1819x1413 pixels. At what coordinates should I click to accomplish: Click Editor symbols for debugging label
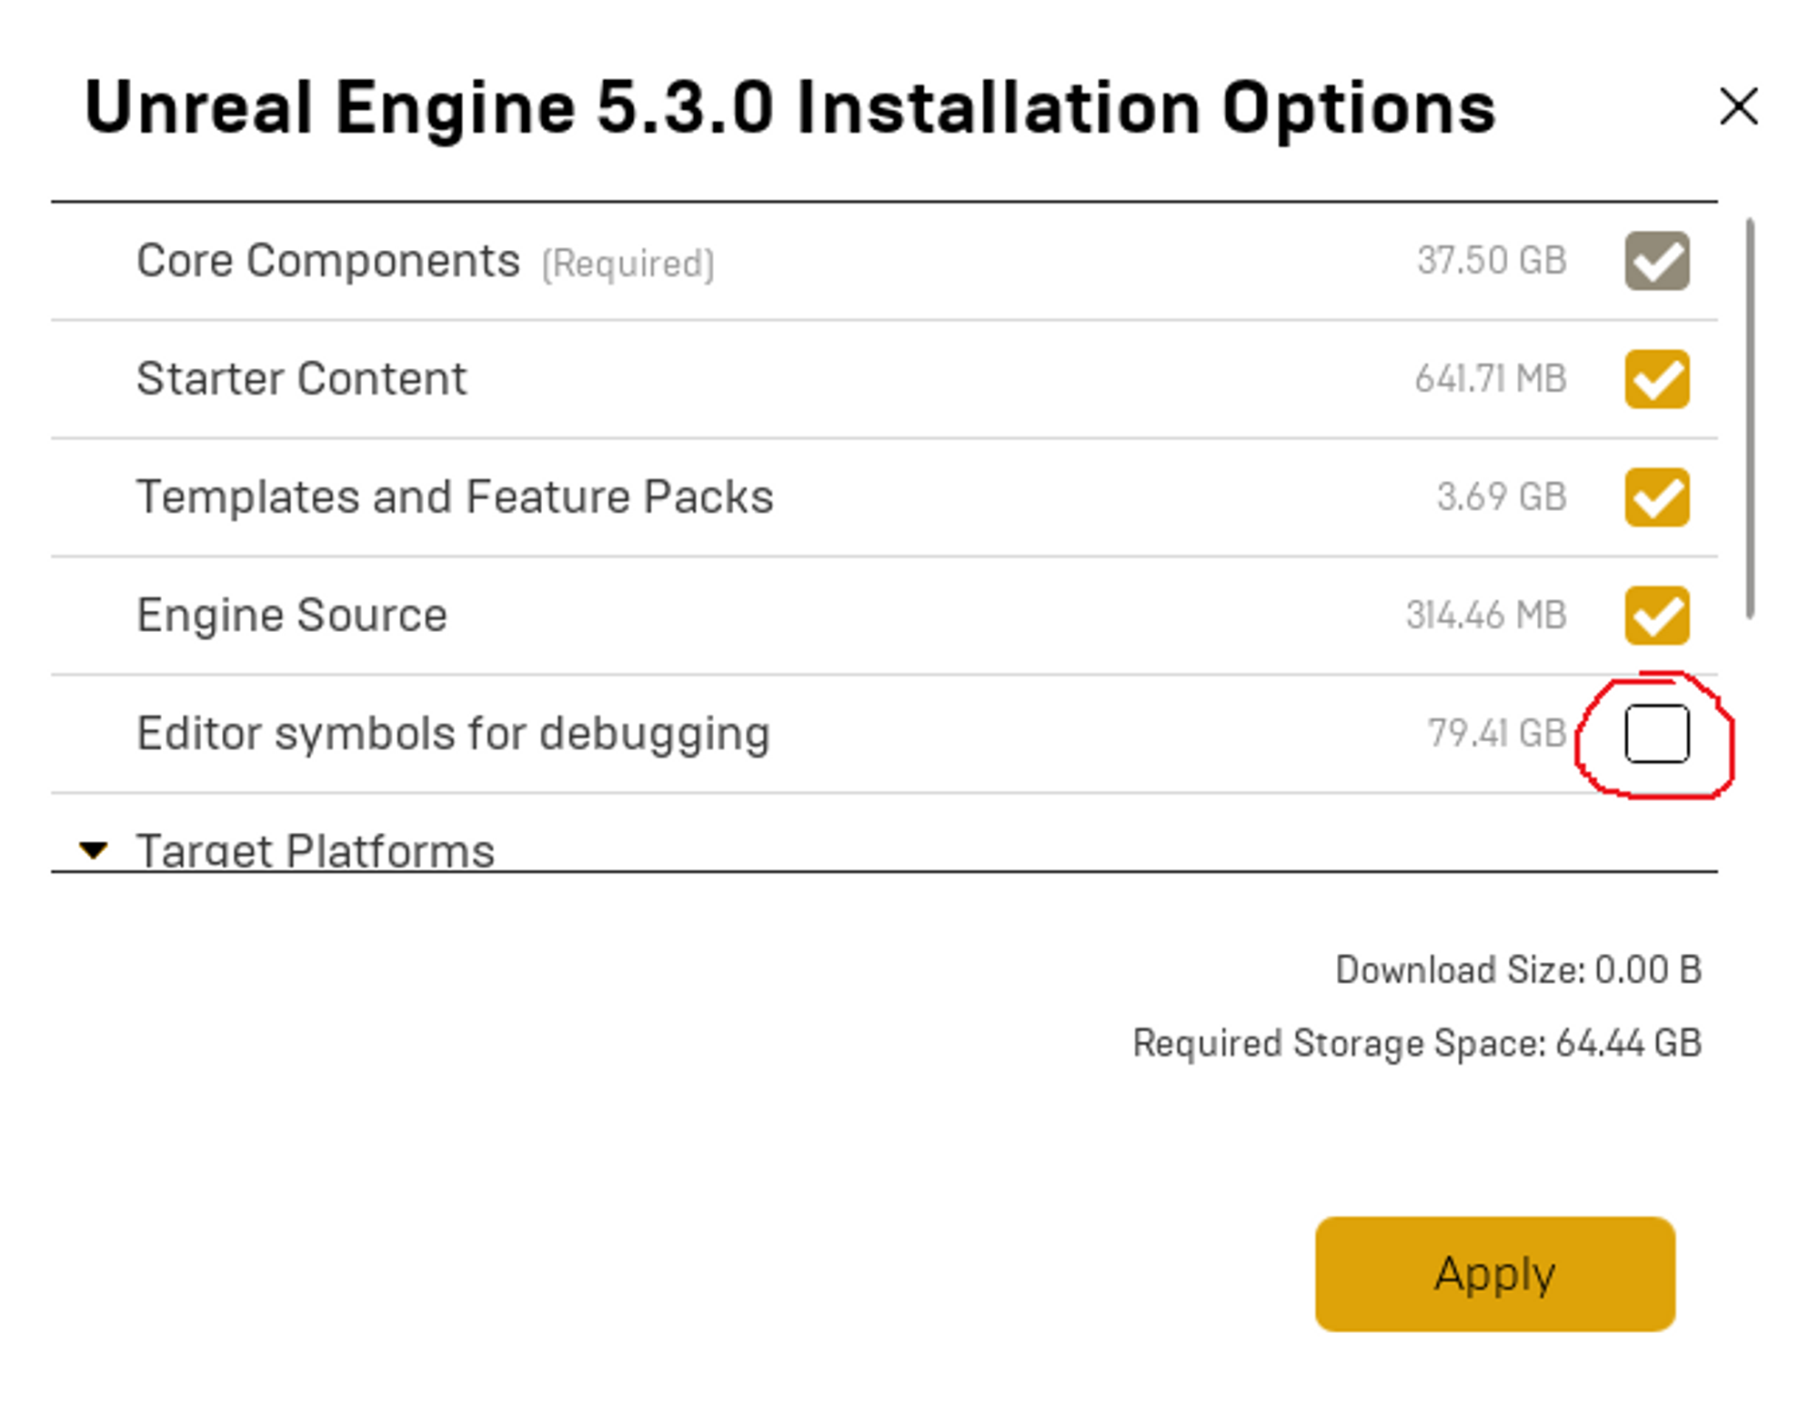(x=453, y=734)
